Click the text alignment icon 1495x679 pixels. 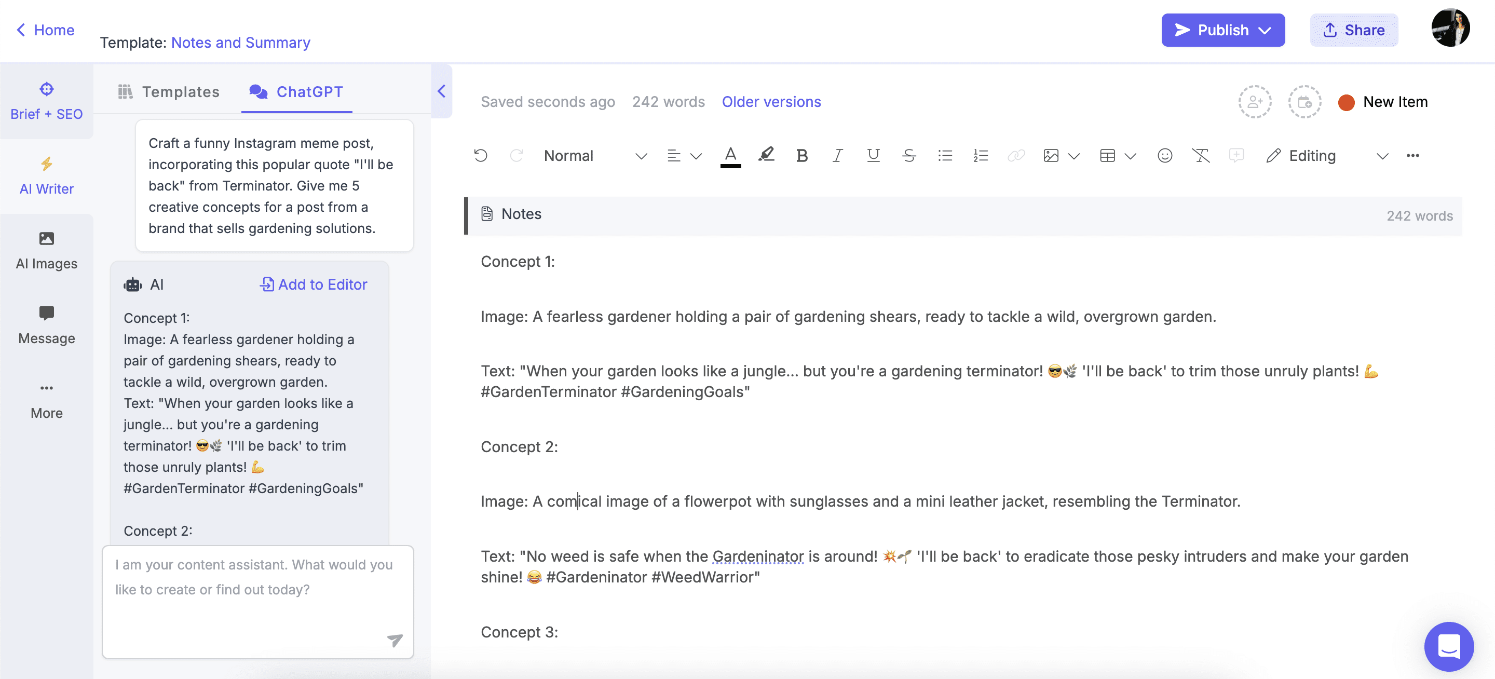pyautogui.click(x=674, y=156)
